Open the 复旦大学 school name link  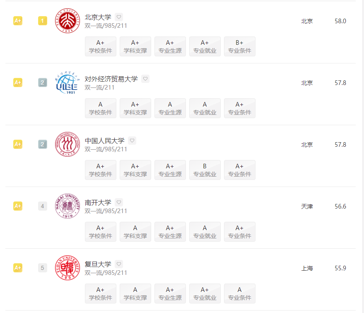coord(98,264)
